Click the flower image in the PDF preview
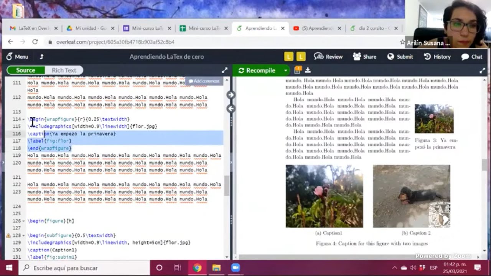Viewport: 491px width, 276px height. 324,196
